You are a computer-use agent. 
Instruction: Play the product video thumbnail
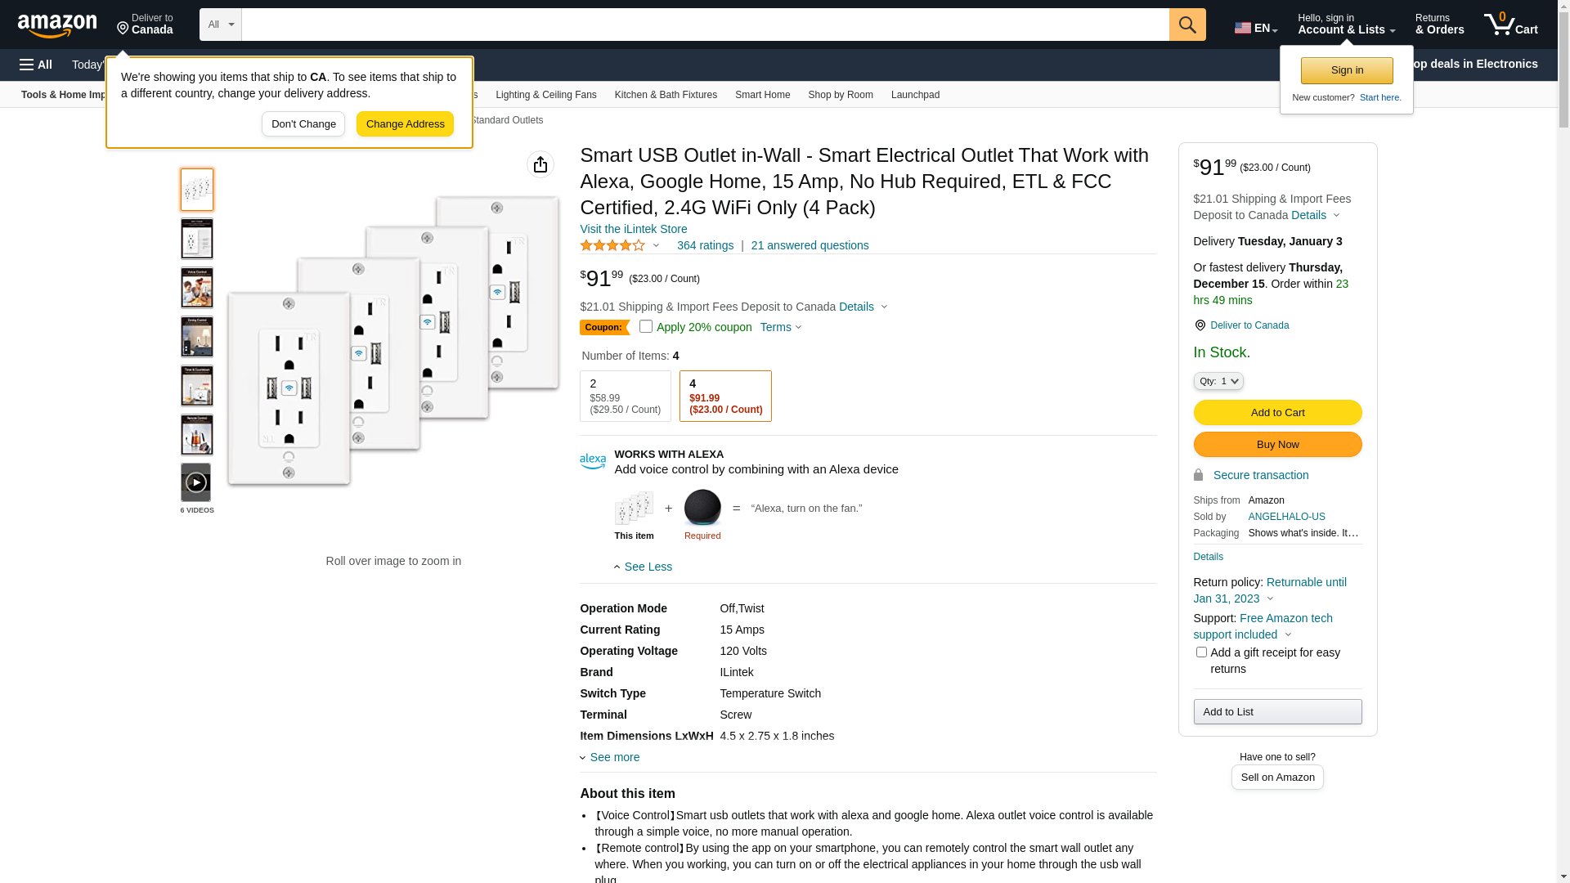point(195,482)
